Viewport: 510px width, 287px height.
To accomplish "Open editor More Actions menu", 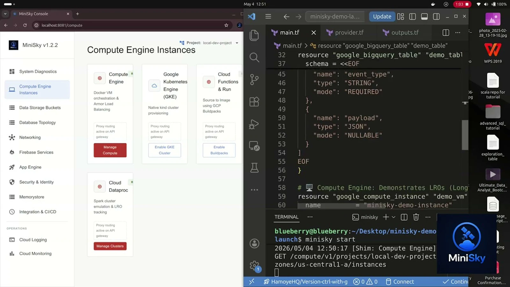I will [x=458, y=33].
